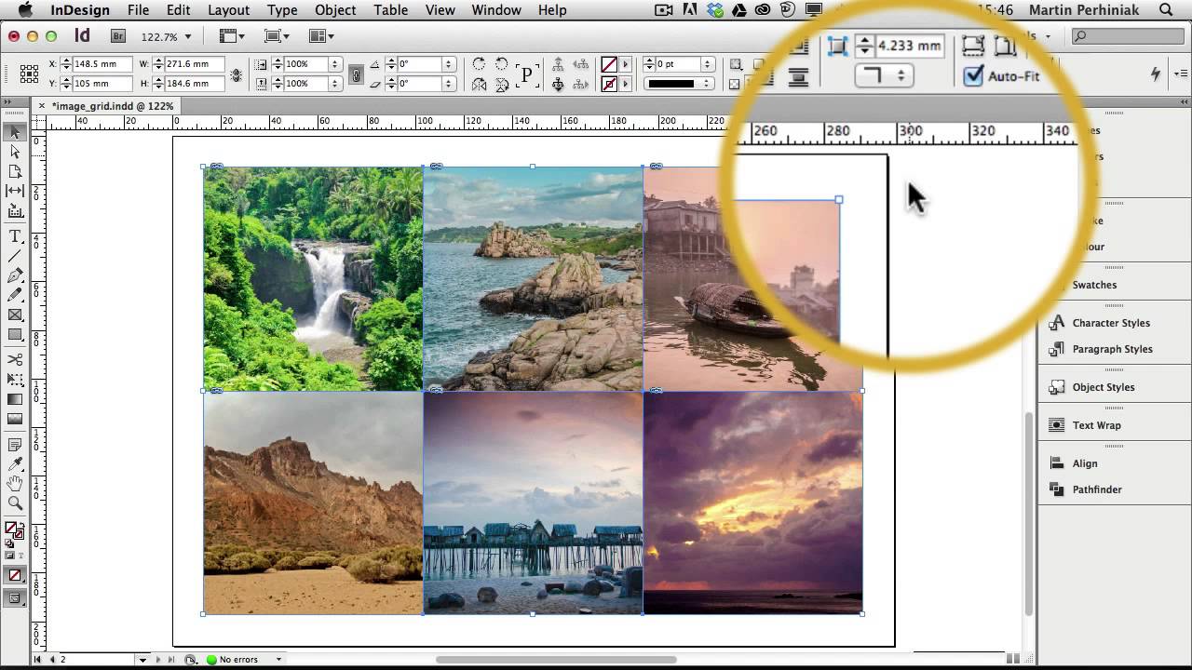Select the Note tool

(15, 444)
